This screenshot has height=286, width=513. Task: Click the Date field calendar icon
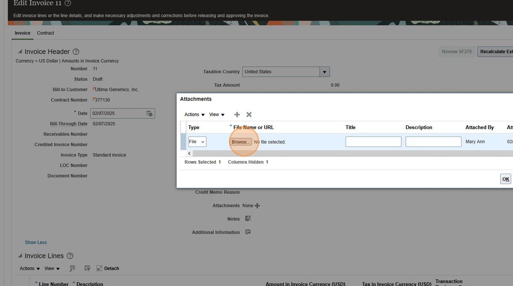point(149,113)
